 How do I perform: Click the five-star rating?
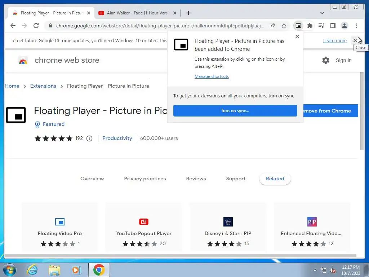pos(53,138)
